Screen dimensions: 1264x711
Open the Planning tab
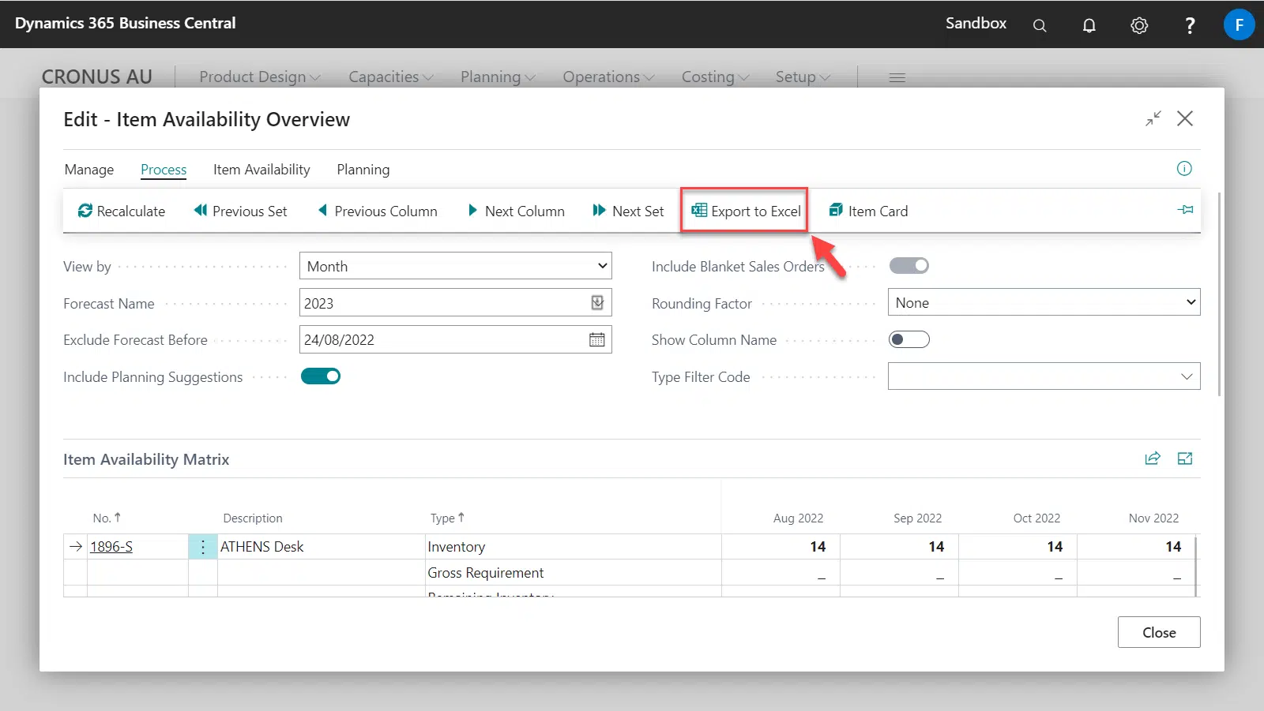[x=363, y=170]
